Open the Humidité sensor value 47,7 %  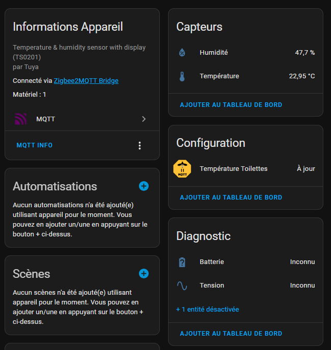coord(304,53)
